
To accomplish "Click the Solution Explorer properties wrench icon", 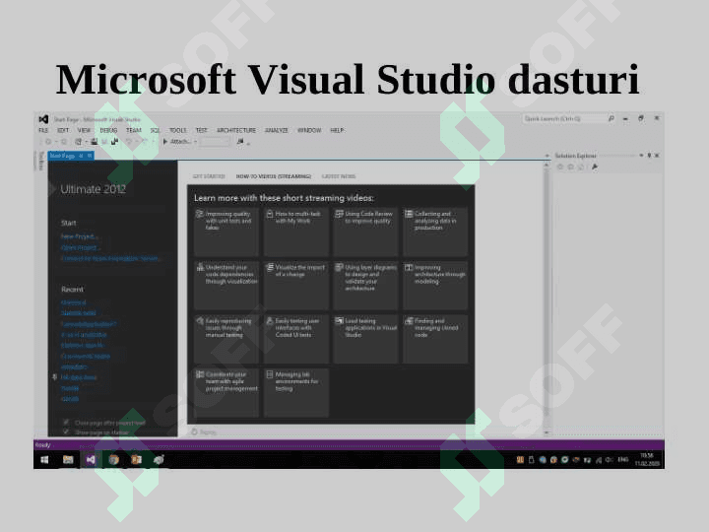I will (595, 166).
